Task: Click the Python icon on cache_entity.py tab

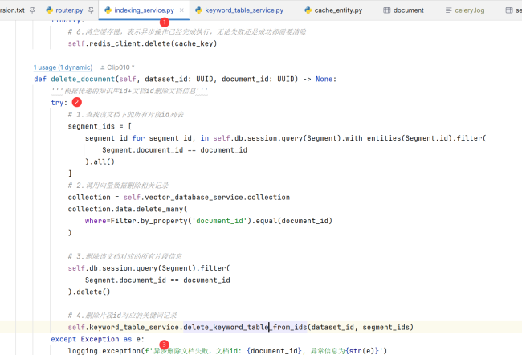Action: (308, 10)
